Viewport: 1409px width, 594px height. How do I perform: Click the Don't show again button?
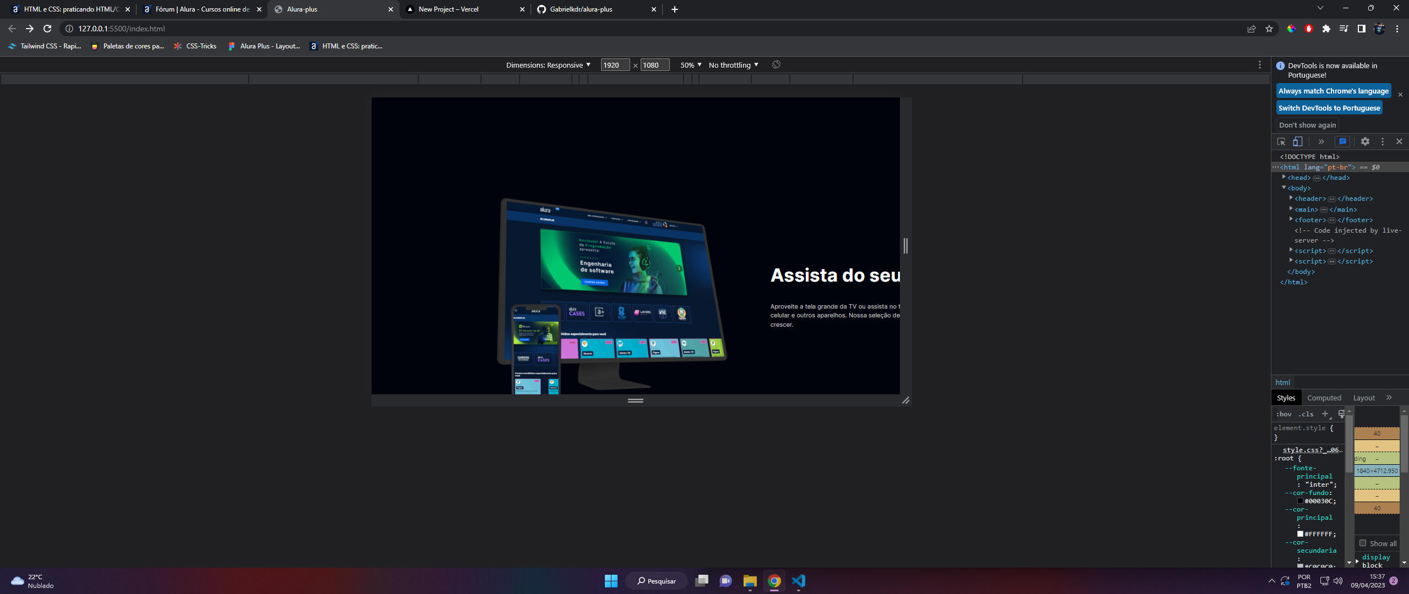(x=1307, y=125)
